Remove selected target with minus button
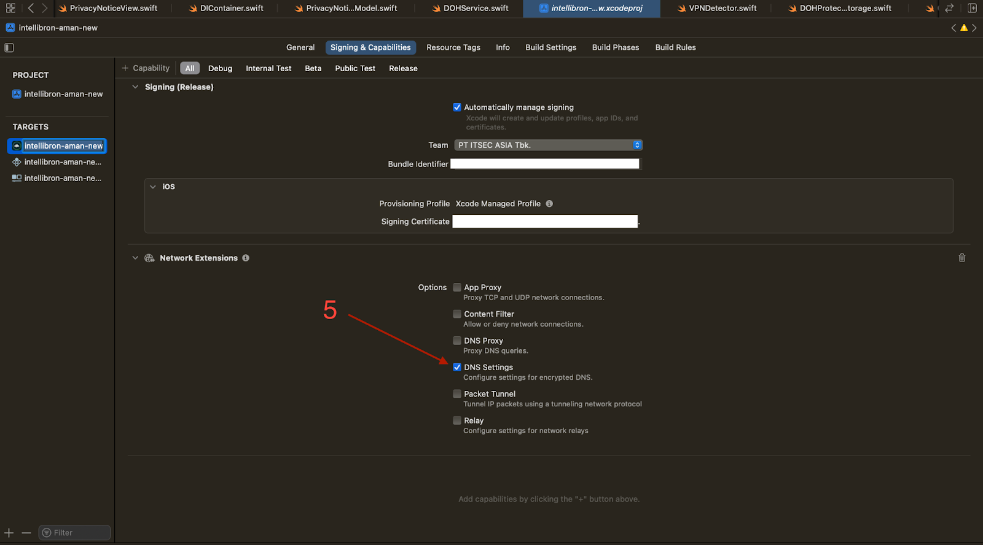 point(26,533)
